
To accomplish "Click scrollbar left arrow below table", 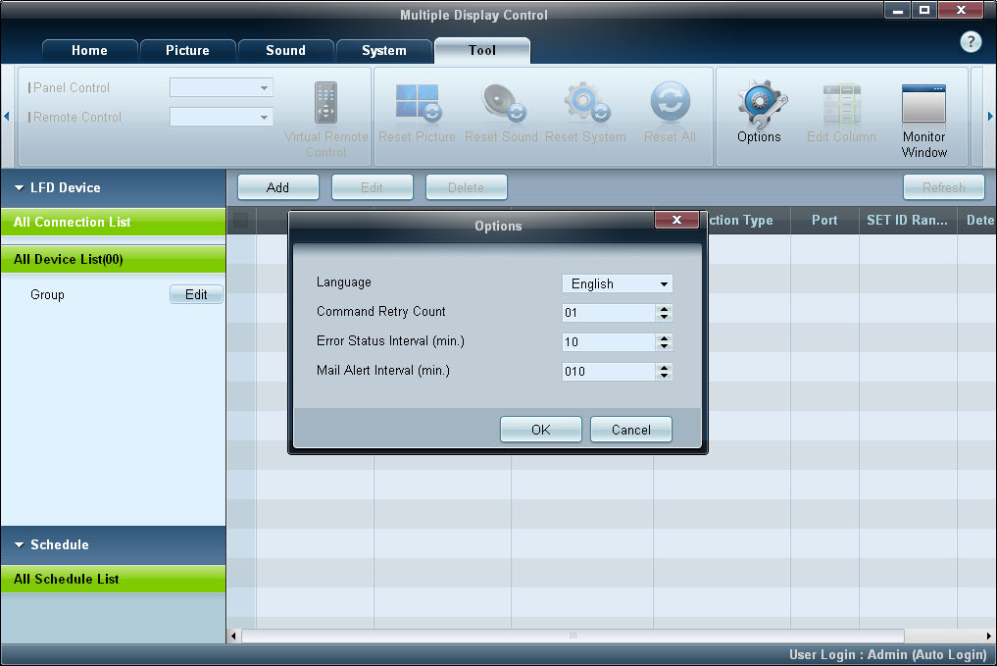I will pyautogui.click(x=233, y=636).
